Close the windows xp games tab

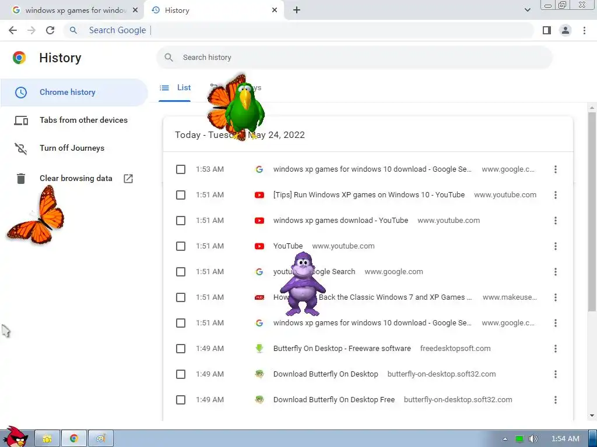click(135, 10)
